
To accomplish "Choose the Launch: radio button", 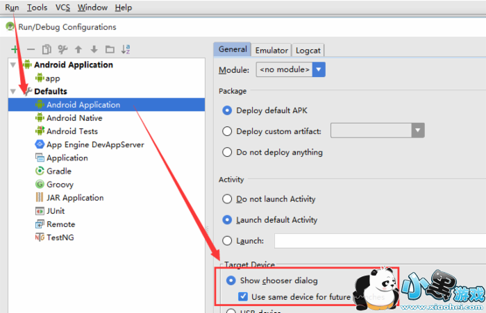I will [x=227, y=241].
